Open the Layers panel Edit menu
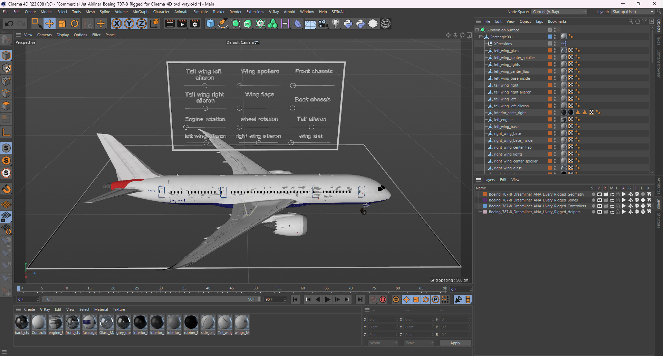Screen dimensions: 663x356 coord(503,180)
